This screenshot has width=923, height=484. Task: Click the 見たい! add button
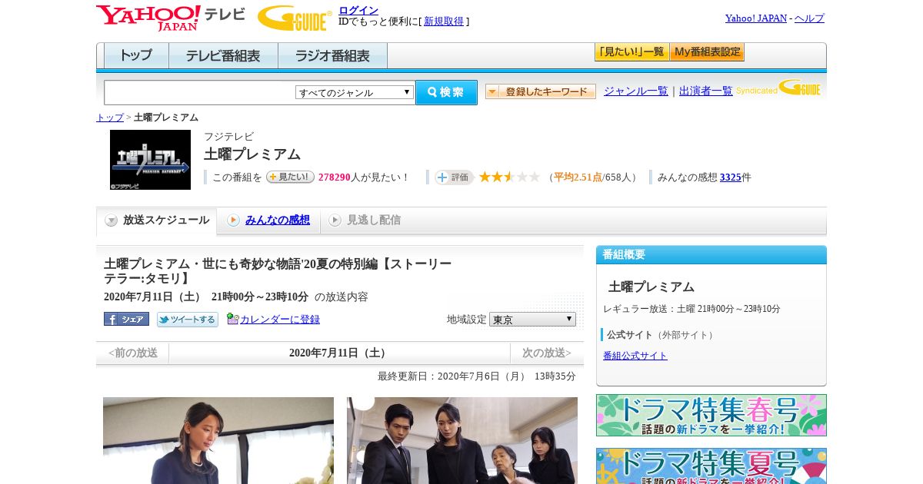[x=290, y=177]
